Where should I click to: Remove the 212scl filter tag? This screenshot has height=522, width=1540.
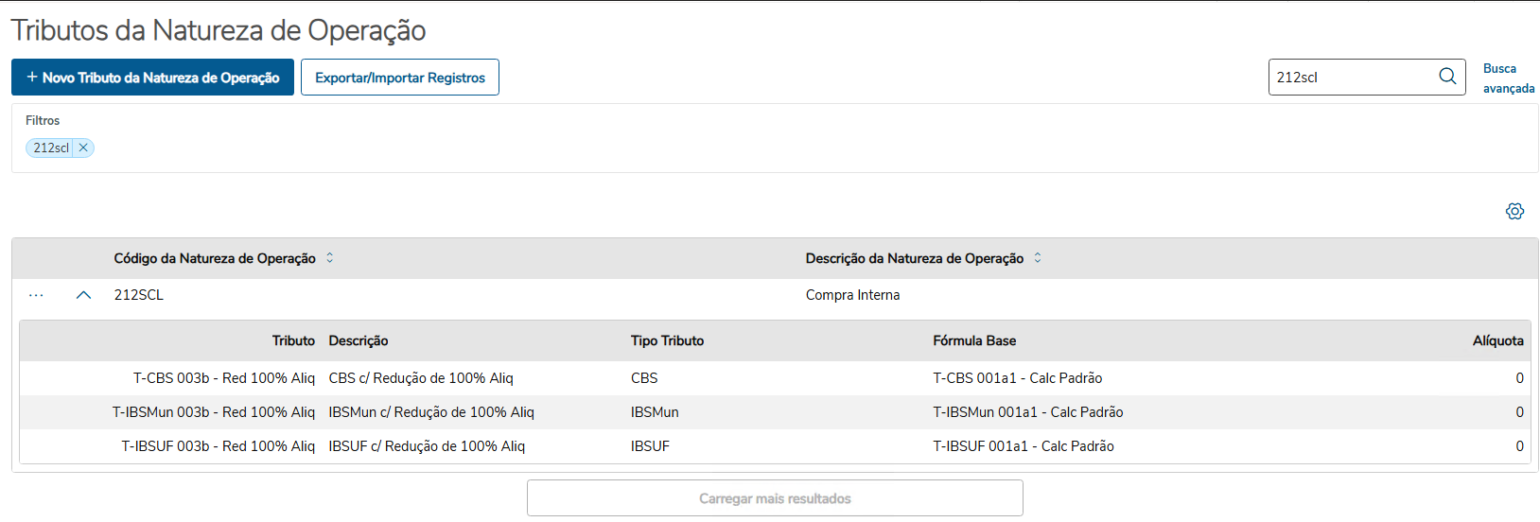tap(83, 148)
